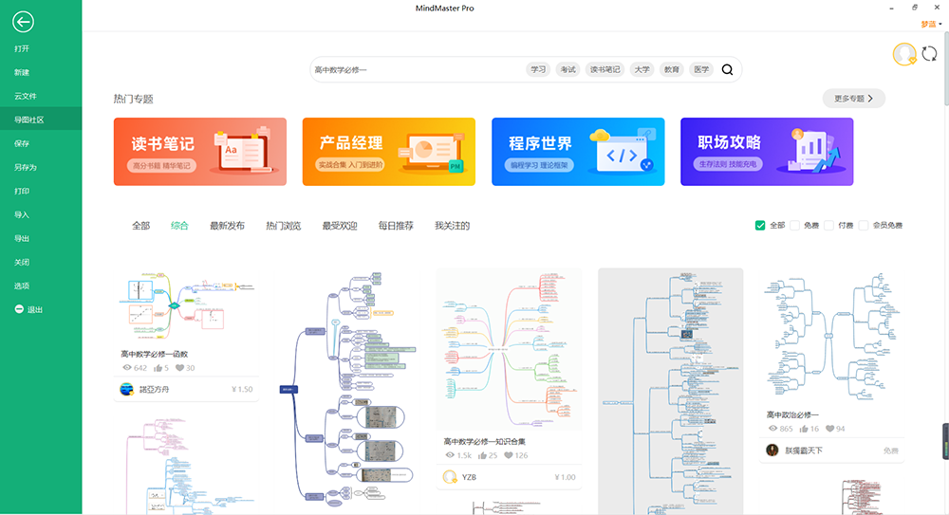949x515 pixels.
Task: Click the views eye icon showing 1.5k
Action: click(x=450, y=455)
